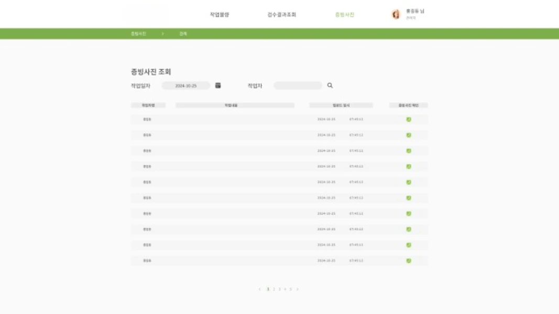
Task: Open the green photo check icon in the ninth row
Action: pyautogui.click(x=409, y=245)
